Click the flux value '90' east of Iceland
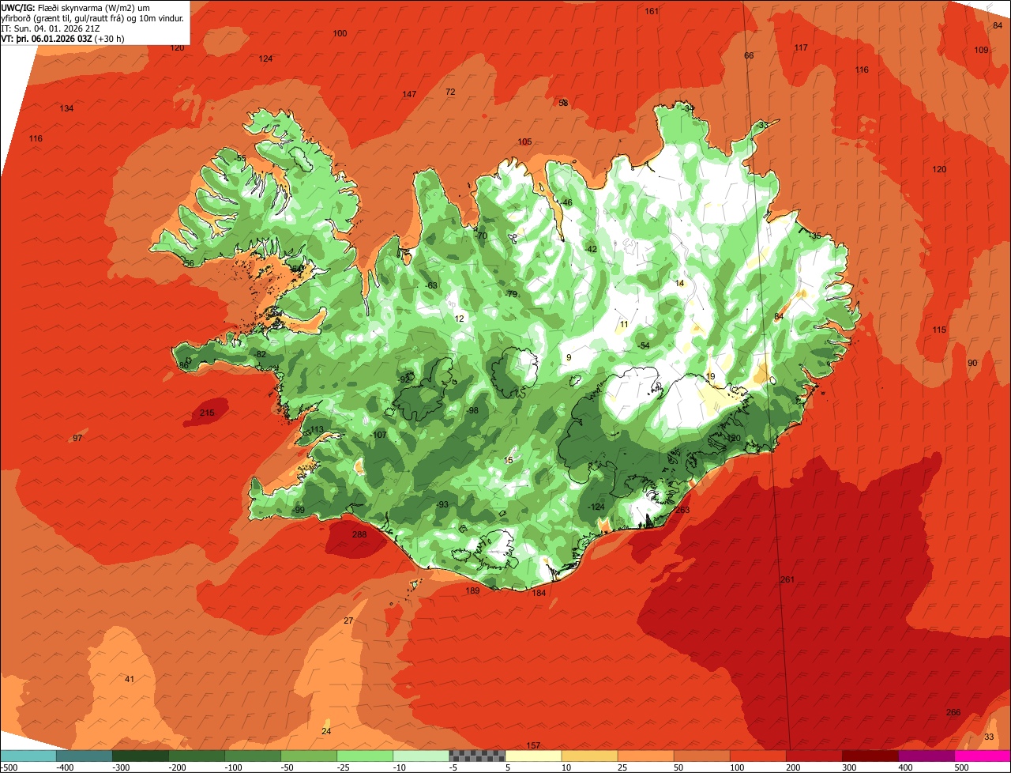1011x773 pixels. (972, 364)
